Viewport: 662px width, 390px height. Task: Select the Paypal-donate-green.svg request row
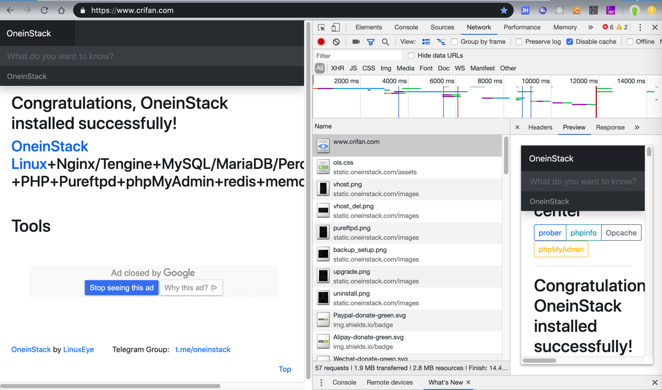pyautogui.click(x=408, y=320)
